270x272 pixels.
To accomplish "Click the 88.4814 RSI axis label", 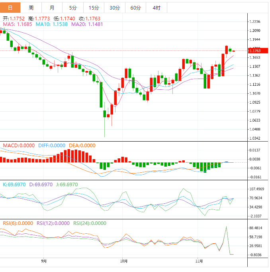I will point(256,228).
